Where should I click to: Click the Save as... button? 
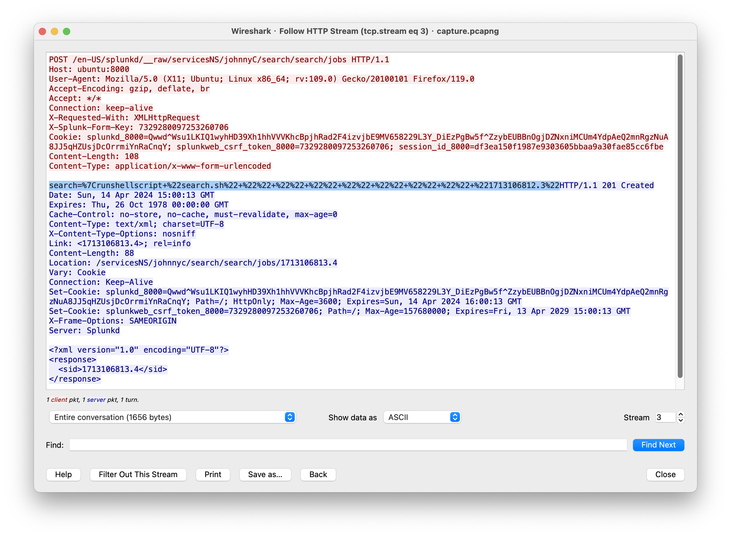[265, 474]
